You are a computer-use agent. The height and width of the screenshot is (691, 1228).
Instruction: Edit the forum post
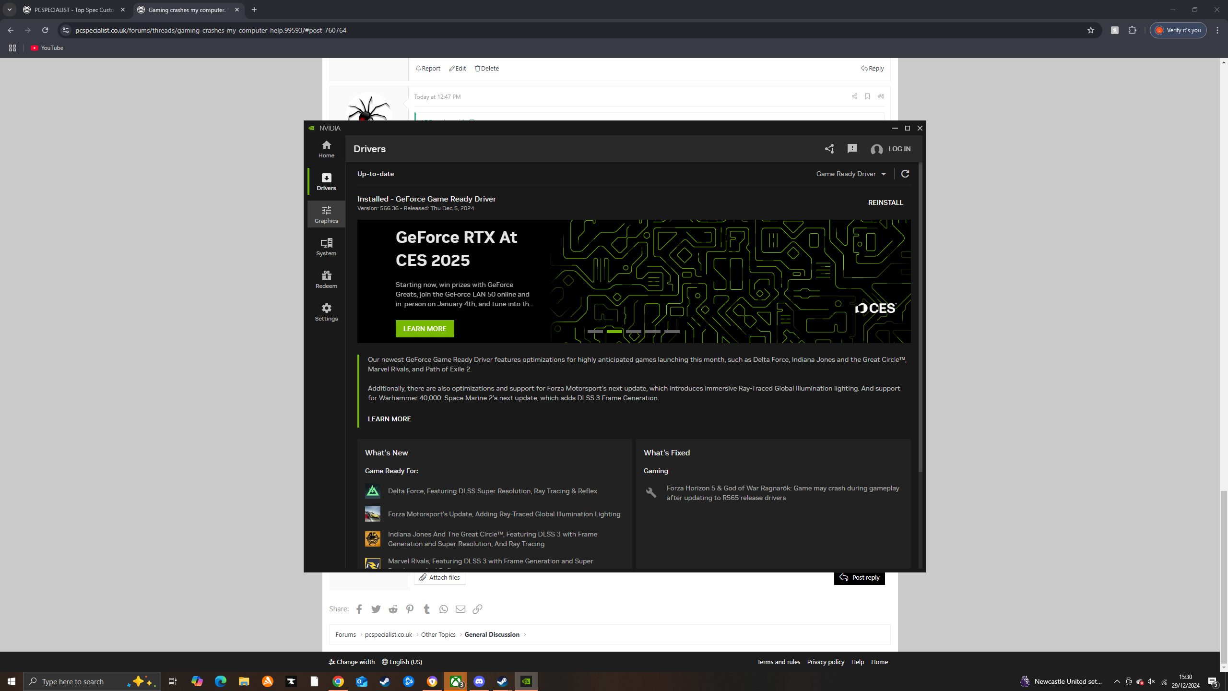pos(458,68)
